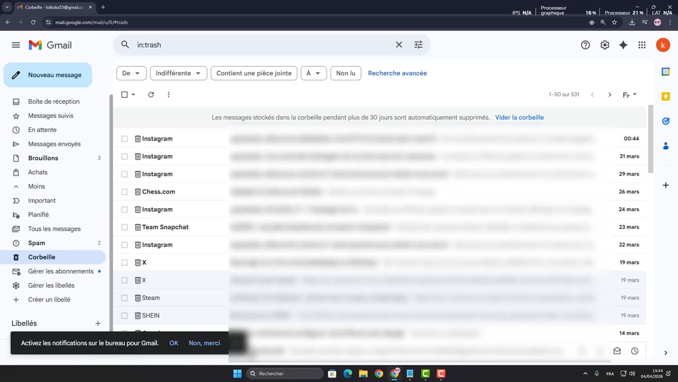Open the Help question mark icon
The height and width of the screenshot is (382, 678).
pos(585,45)
